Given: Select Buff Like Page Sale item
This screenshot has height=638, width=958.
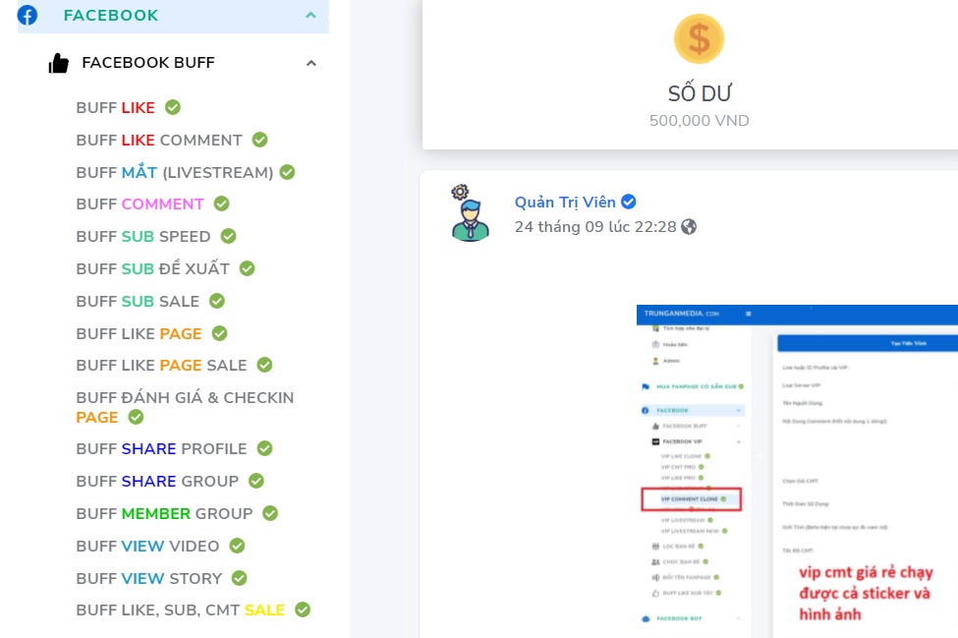Looking at the screenshot, I should point(161,366).
